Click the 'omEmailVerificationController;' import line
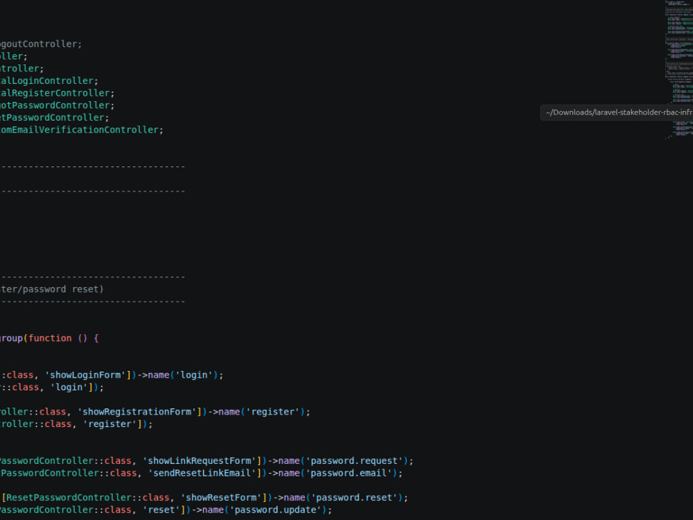The image size is (693, 520). [82, 130]
